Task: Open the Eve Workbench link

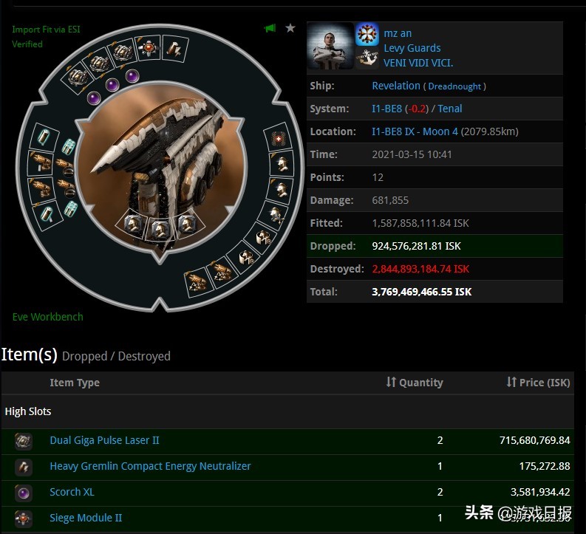Action: pos(48,317)
